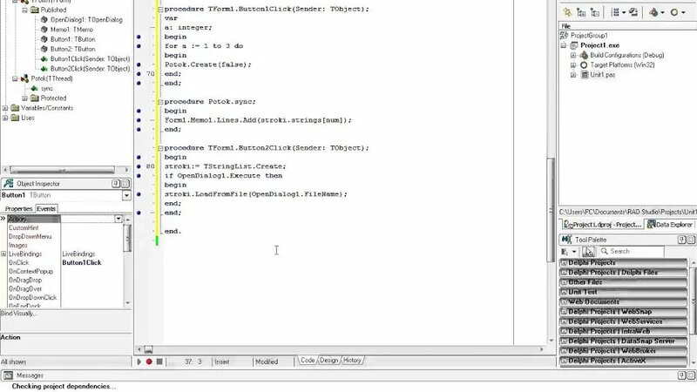The image size is (697, 392).
Task: Play the recorded keyboard macro
Action: coord(139,362)
